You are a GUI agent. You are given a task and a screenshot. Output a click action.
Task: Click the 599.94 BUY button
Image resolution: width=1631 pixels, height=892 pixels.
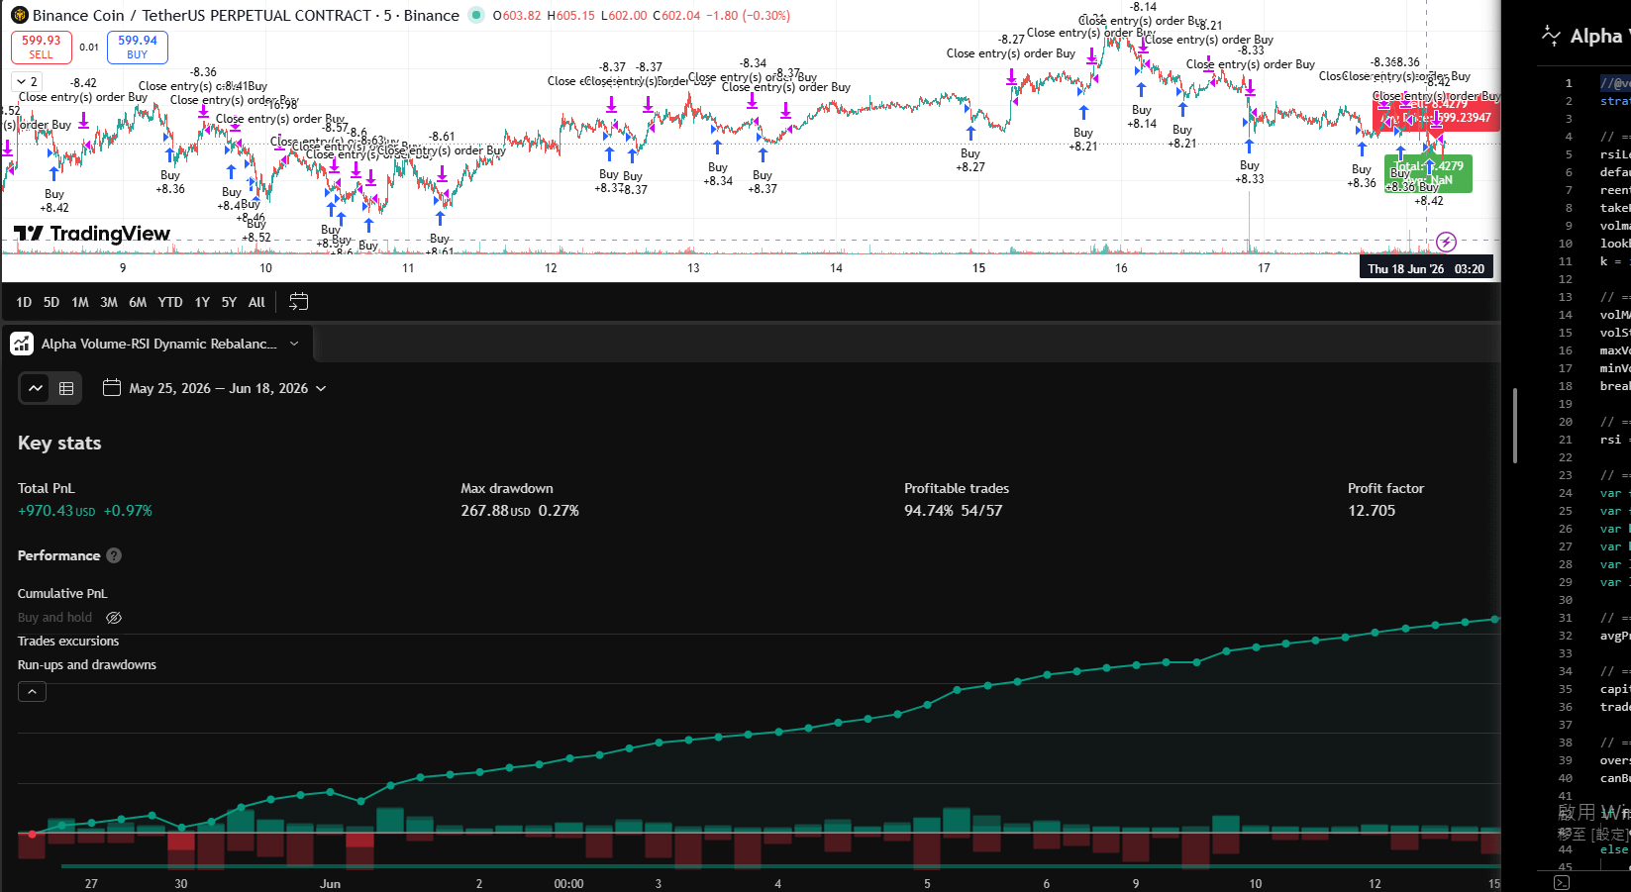click(138, 47)
